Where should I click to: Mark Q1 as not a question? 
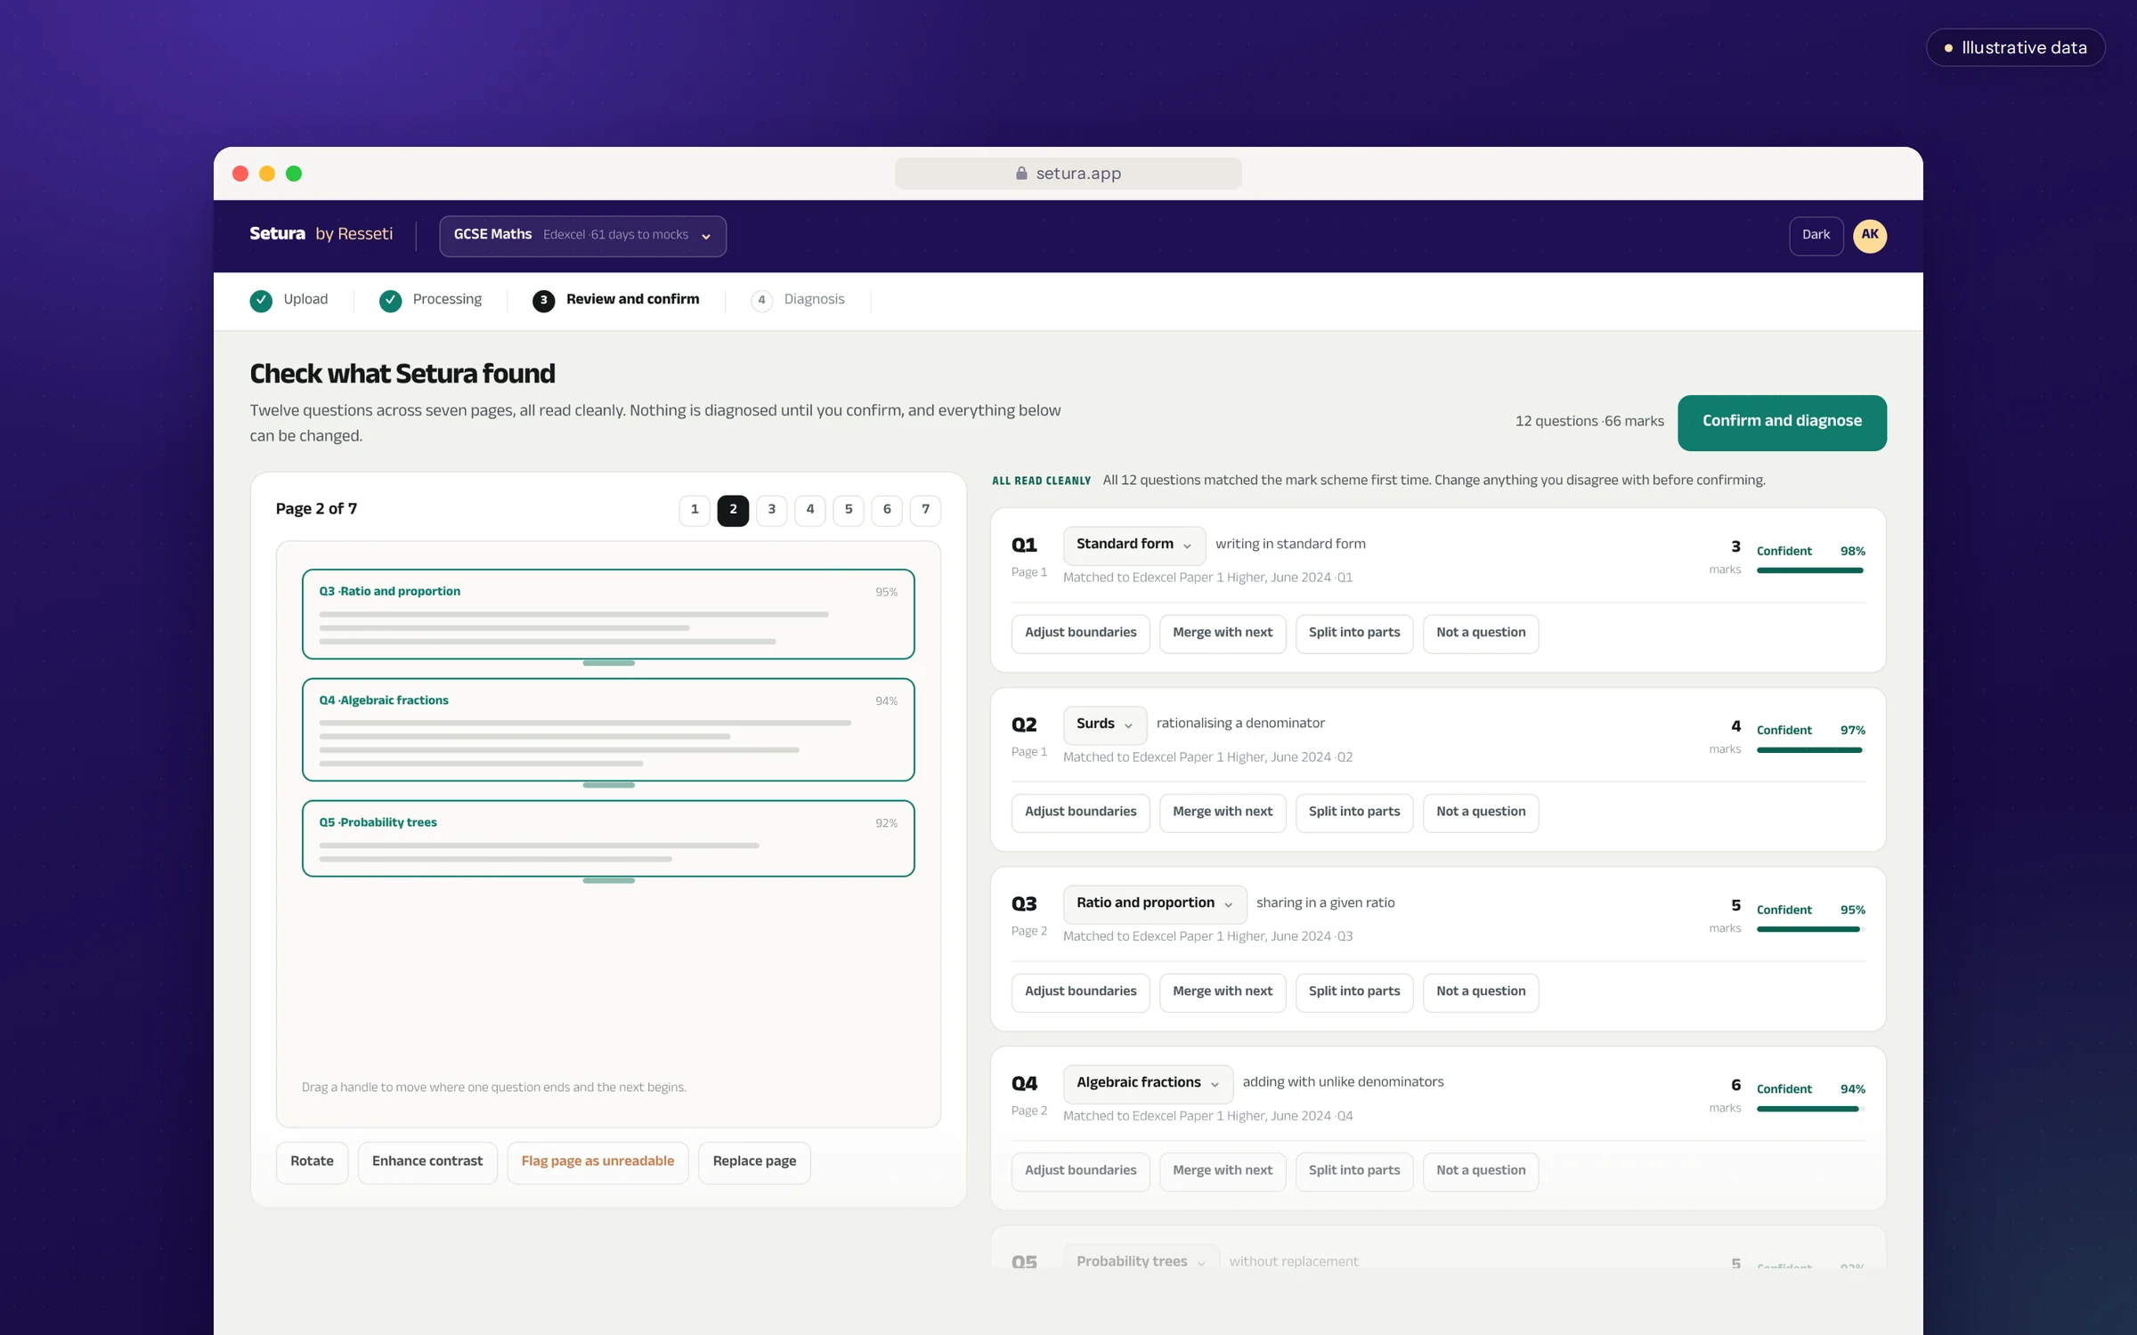(x=1481, y=633)
